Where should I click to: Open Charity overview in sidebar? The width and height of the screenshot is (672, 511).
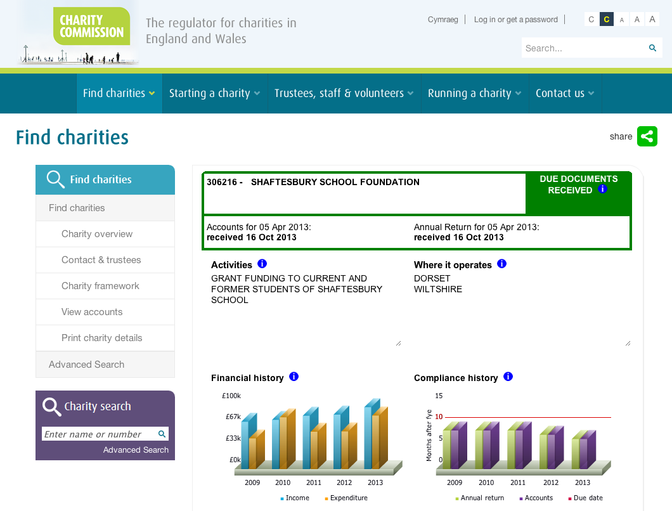pyautogui.click(x=97, y=234)
